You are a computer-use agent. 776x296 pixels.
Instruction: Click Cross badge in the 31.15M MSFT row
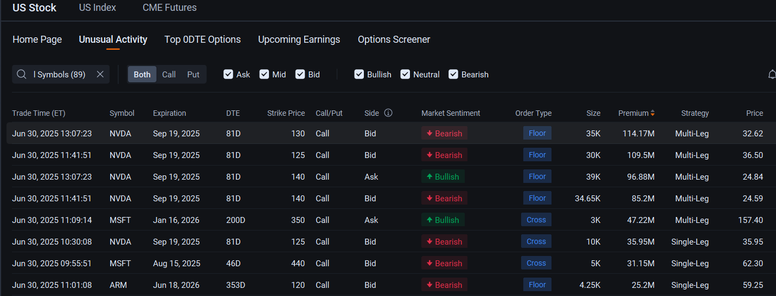click(x=536, y=263)
